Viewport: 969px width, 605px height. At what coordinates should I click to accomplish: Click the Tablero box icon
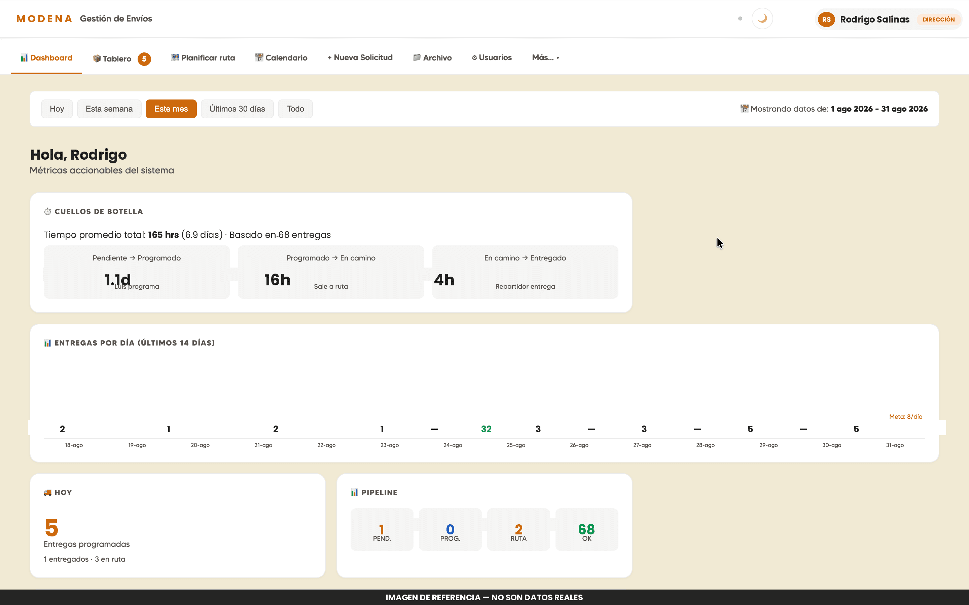coord(97,58)
